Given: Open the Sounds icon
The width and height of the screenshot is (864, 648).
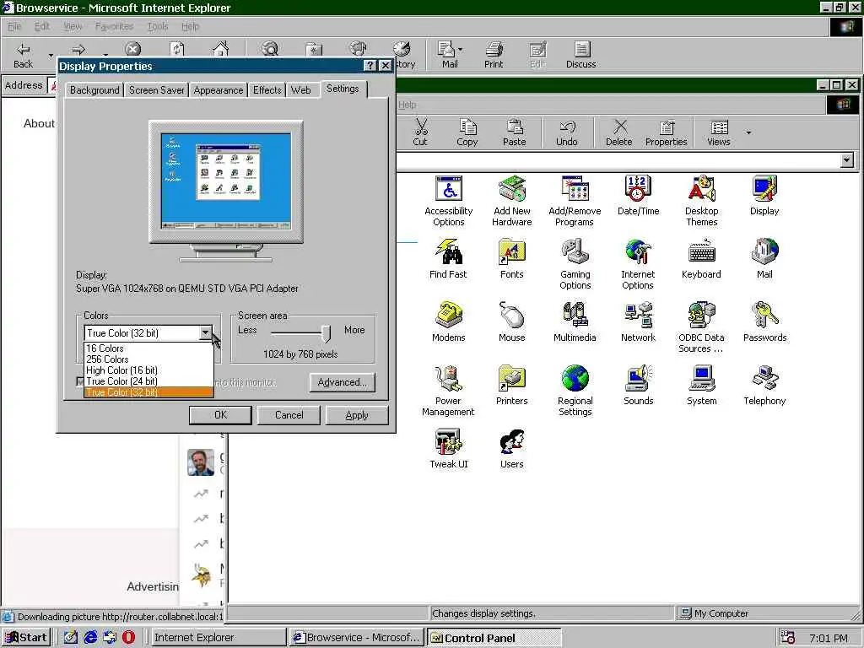Looking at the screenshot, I should 638,385.
